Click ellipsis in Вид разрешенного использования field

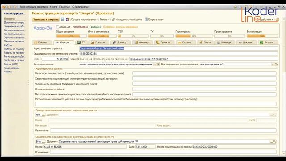pos(273,64)
